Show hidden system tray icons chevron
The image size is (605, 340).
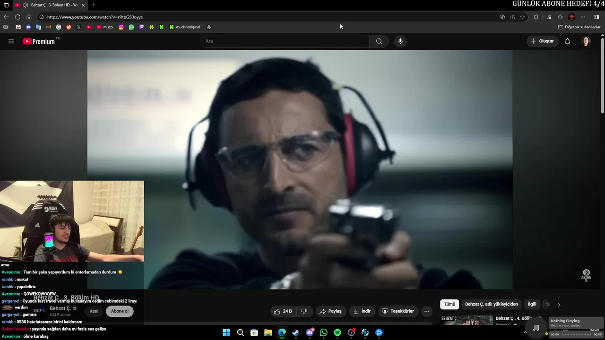coord(525,332)
